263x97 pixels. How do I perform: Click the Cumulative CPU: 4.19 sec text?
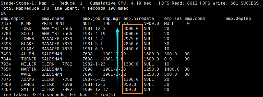[121, 3]
